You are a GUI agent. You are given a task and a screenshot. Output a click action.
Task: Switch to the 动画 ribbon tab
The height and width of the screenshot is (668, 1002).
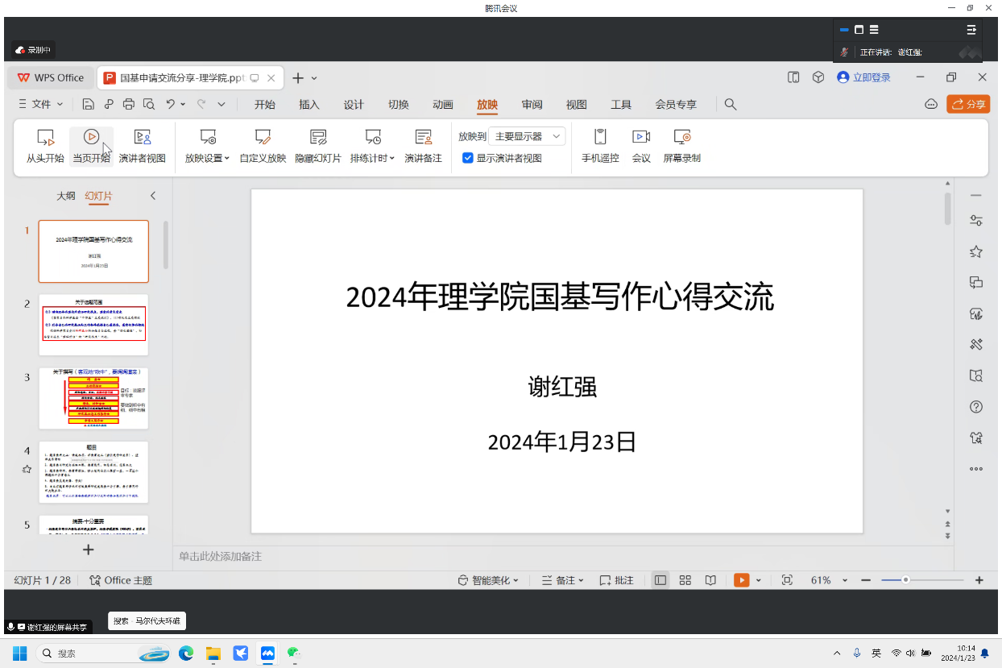click(443, 105)
